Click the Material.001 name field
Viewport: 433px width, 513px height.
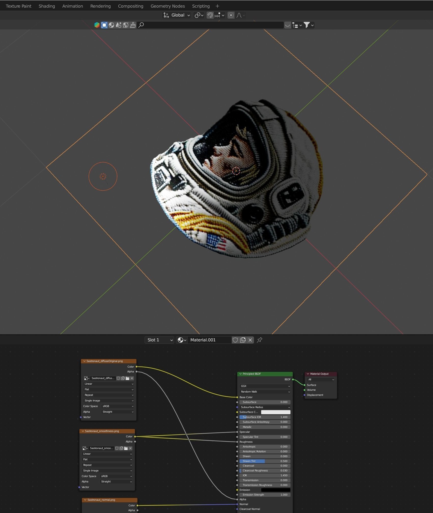209,340
